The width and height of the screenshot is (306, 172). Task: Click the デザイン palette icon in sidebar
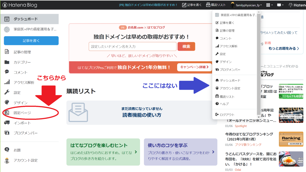click(x=7, y=103)
